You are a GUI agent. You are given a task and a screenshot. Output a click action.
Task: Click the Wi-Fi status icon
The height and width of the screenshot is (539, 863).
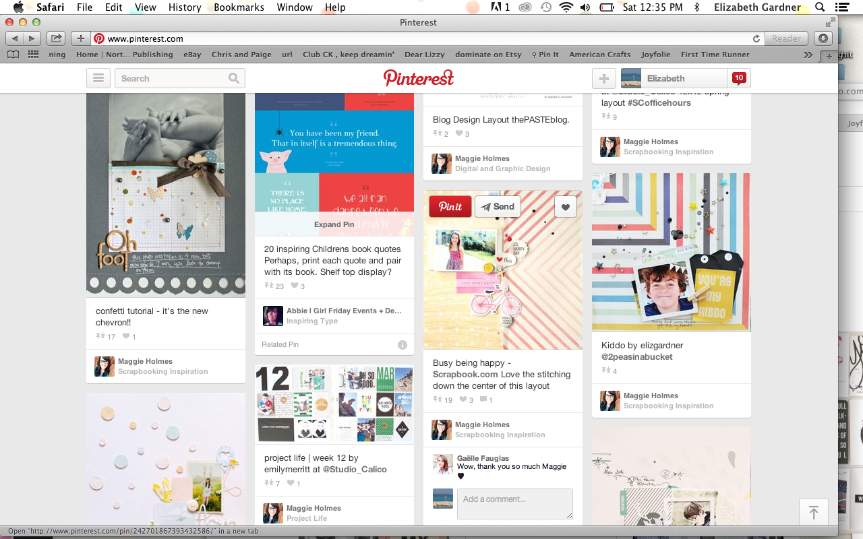[566, 7]
